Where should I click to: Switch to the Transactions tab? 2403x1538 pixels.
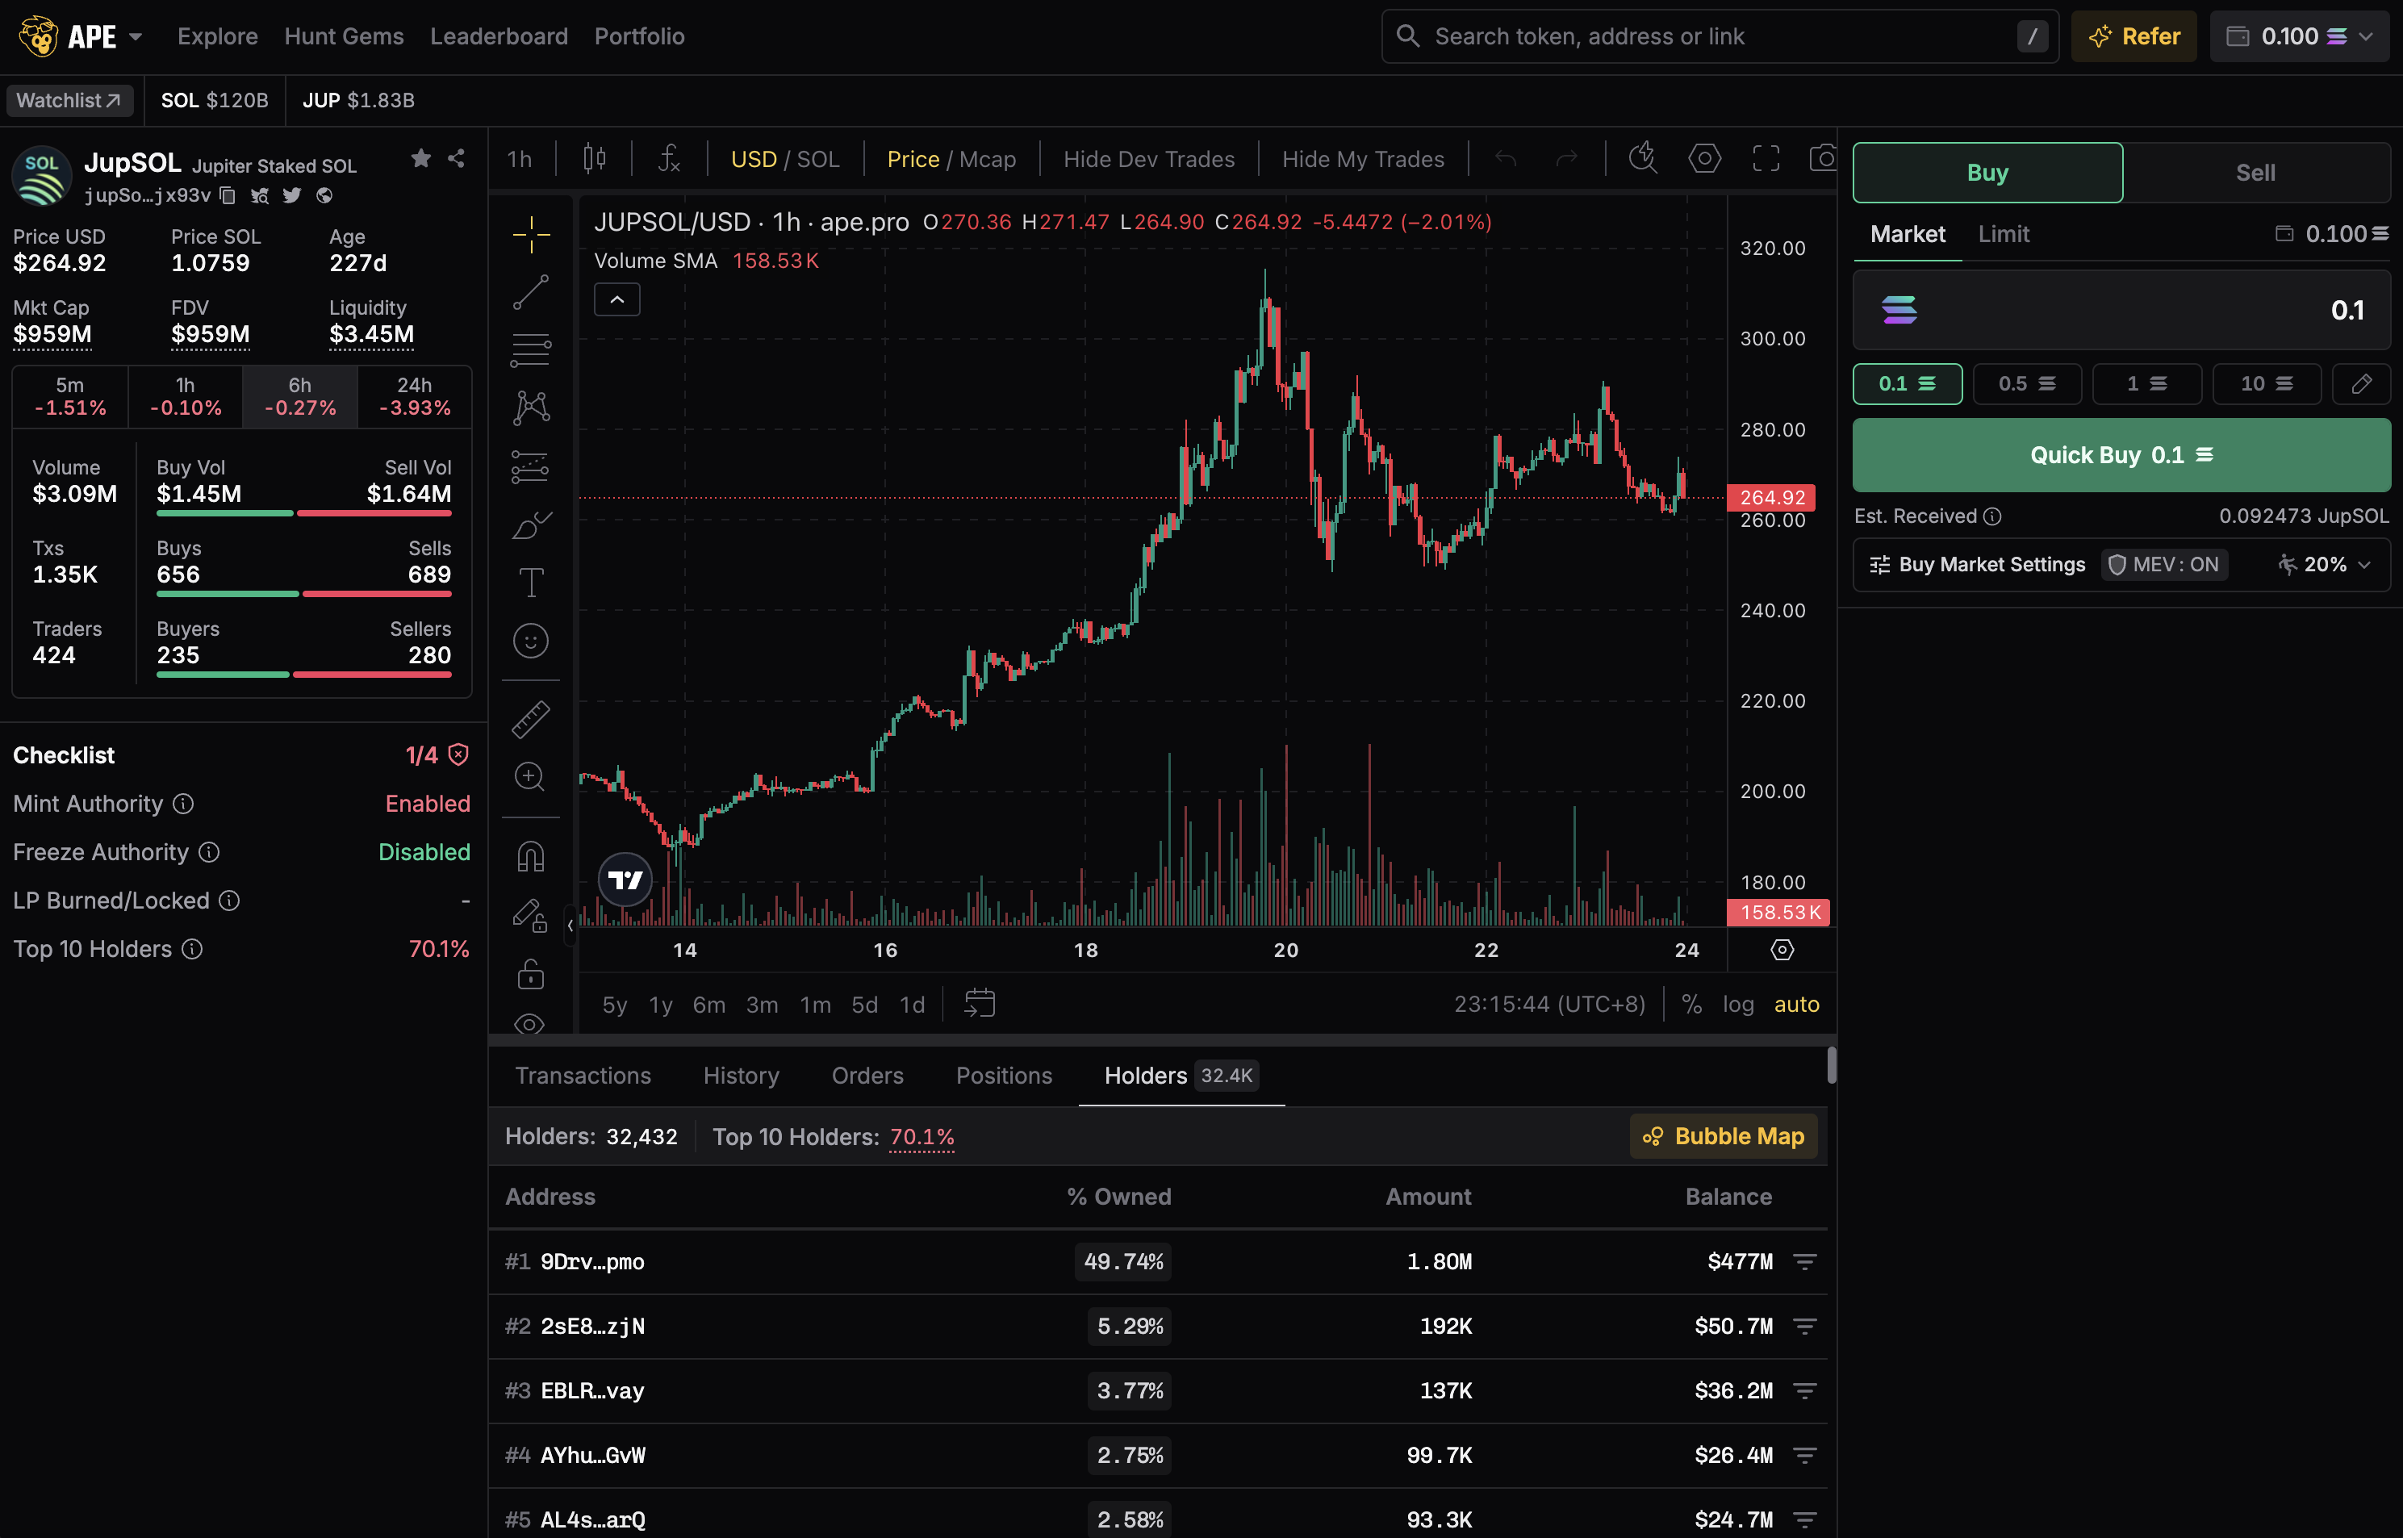pos(583,1076)
